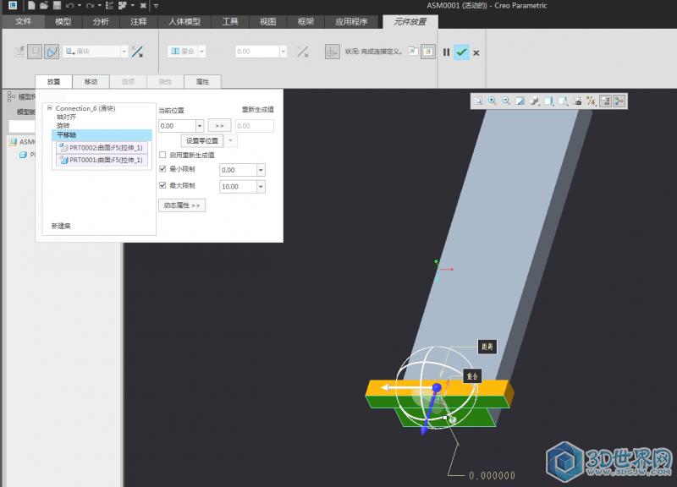Switch to the 注释 ribbon tab
Viewport: 677px width, 487px height.
(138, 22)
